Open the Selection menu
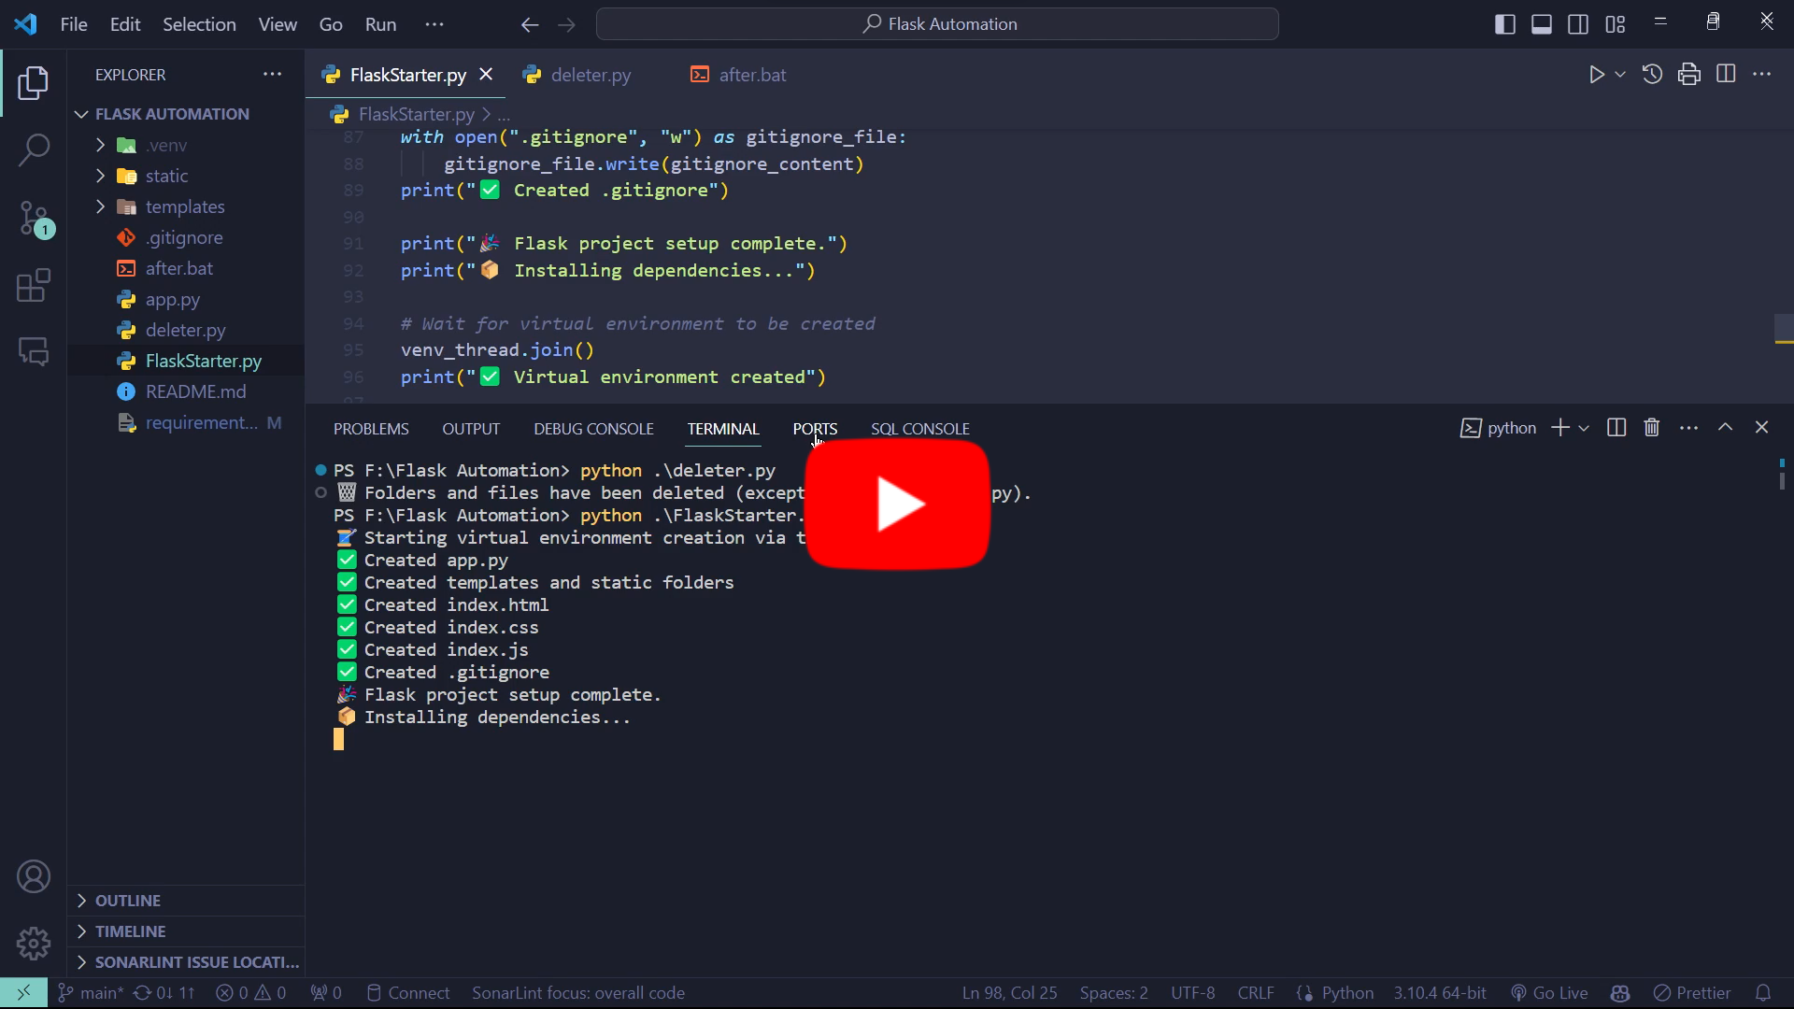 pyautogui.click(x=199, y=24)
